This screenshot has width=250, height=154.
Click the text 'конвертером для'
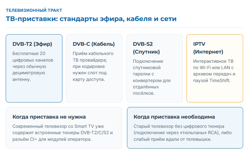[152, 81]
